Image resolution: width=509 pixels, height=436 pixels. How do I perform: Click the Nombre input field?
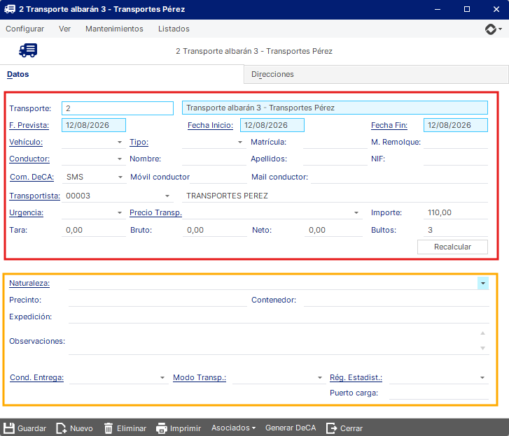click(x=214, y=159)
